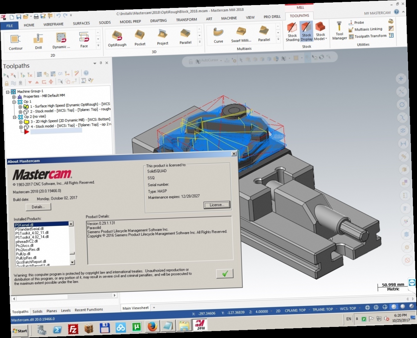The width and height of the screenshot is (417, 338).
Task: Switch to the Levels manager tab
Action: point(66,310)
